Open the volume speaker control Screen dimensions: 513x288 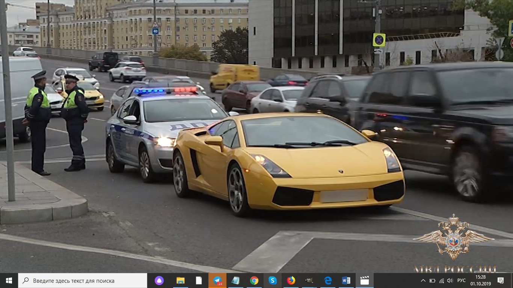click(x=450, y=280)
